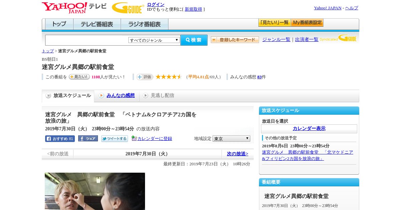This screenshot has height=210, width=401.
Task: Open the テレビ番組表 tab
Action: point(97,24)
